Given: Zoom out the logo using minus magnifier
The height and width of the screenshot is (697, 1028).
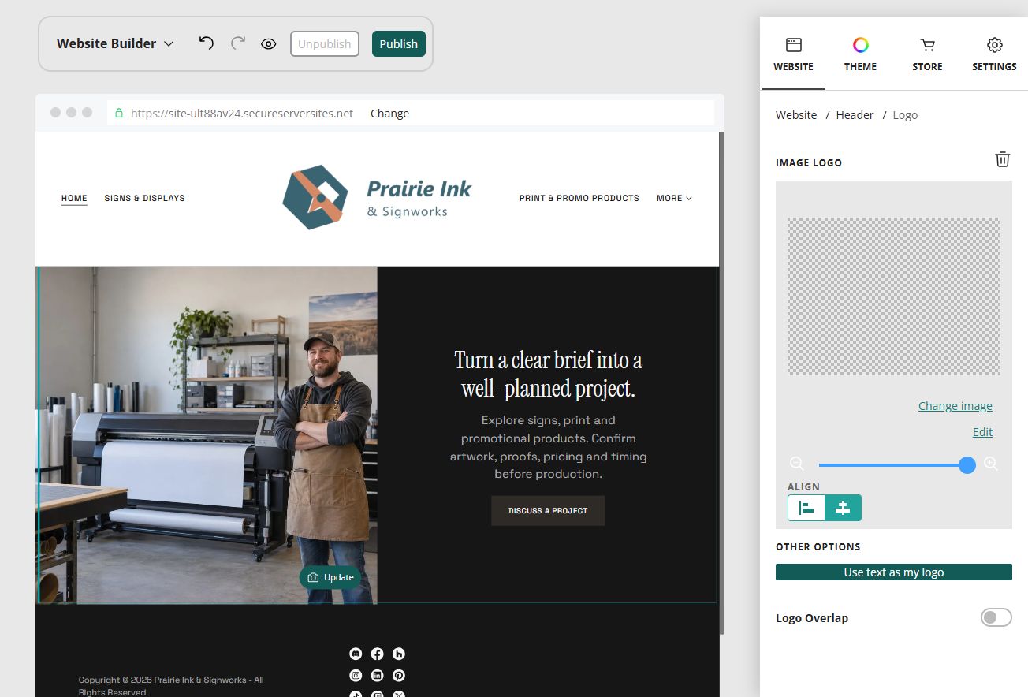Looking at the screenshot, I should tap(797, 464).
